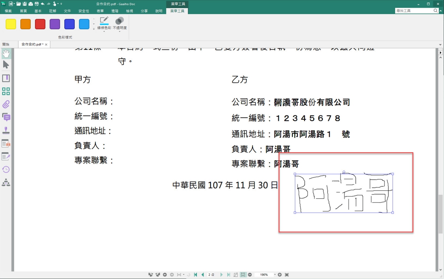Toggle the fit width view button
This screenshot has height=279, width=444.
coord(243,275)
